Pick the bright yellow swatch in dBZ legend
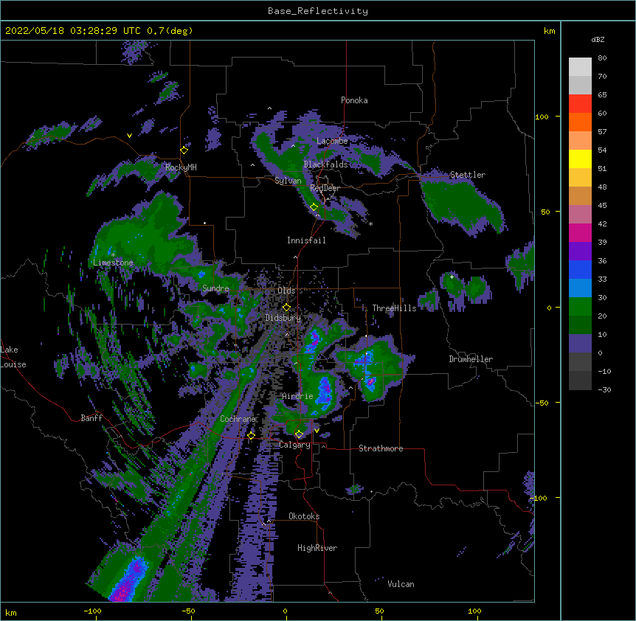The width and height of the screenshot is (636, 621). pos(580,159)
